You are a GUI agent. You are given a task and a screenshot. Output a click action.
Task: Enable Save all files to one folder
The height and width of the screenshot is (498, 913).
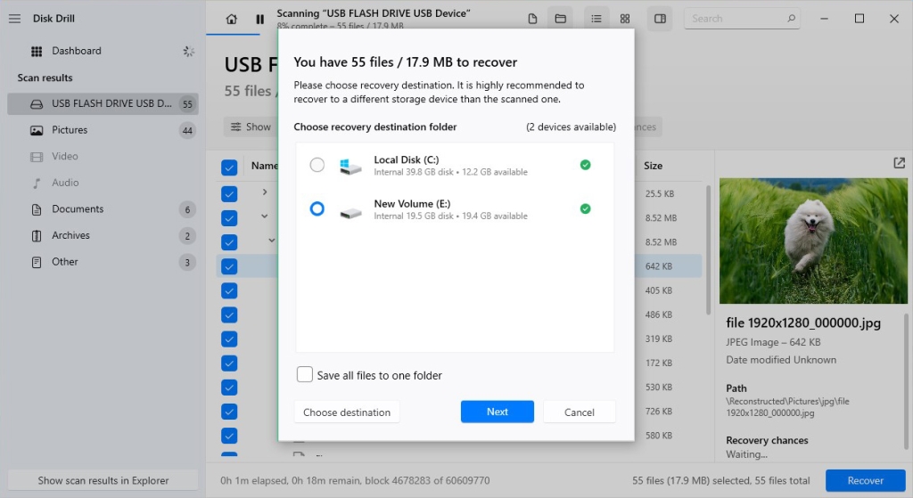coord(305,374)
